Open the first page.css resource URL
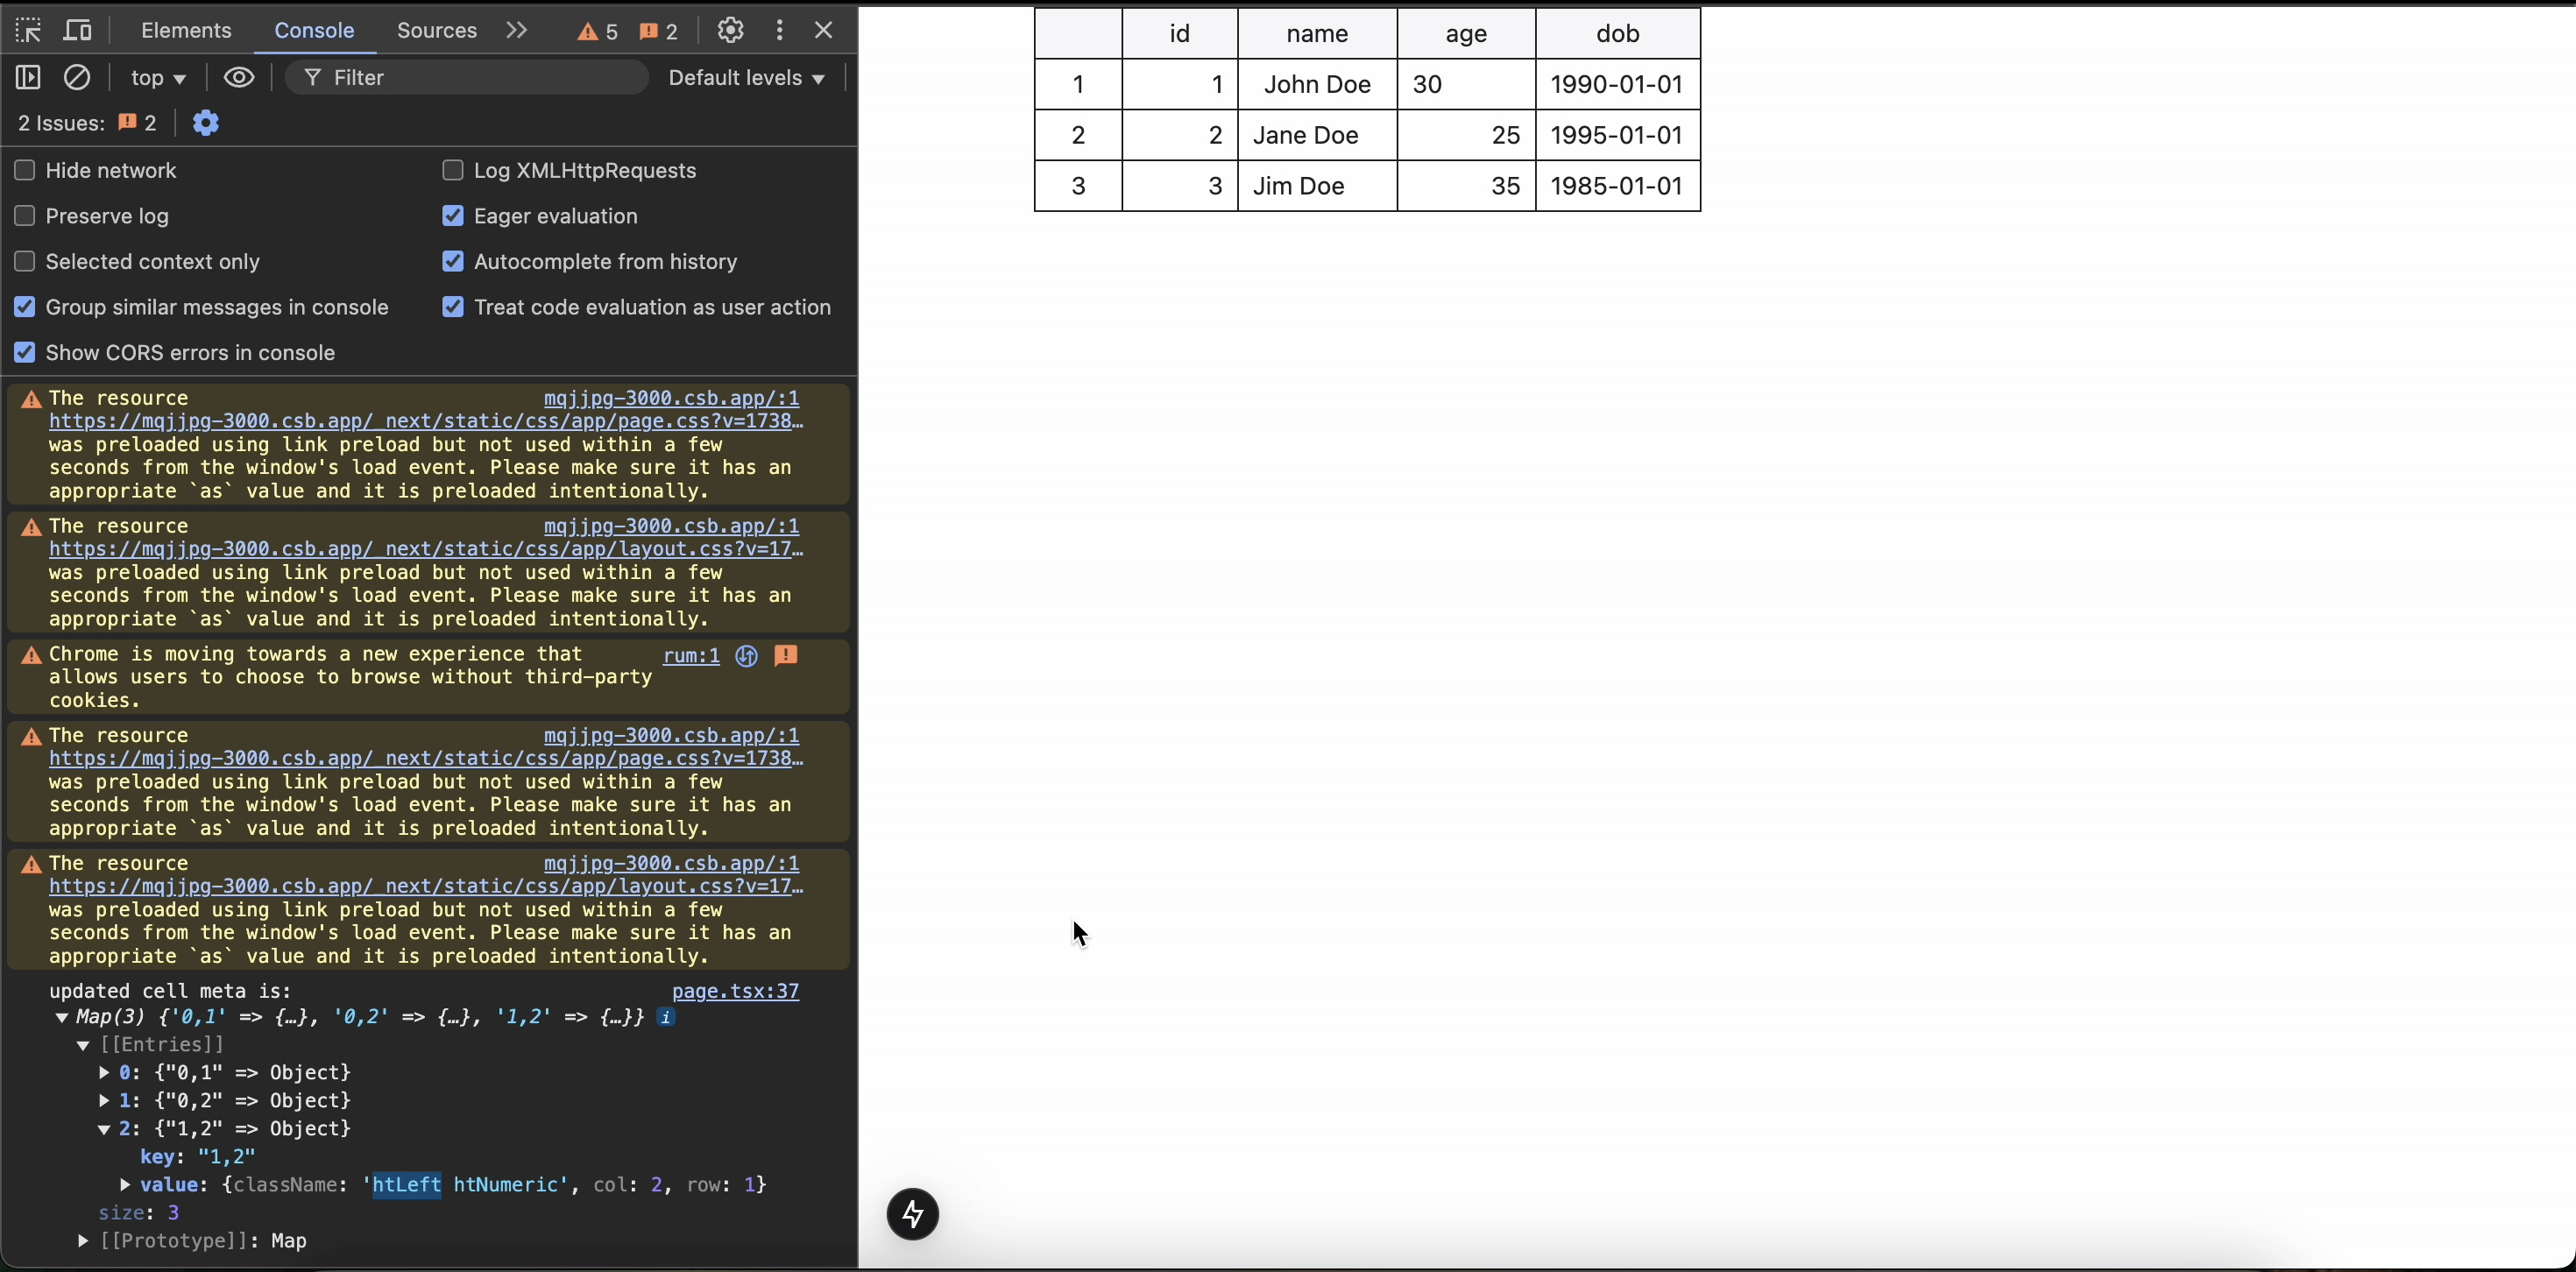2576x1272 pixels. click(x=426, y=421)
